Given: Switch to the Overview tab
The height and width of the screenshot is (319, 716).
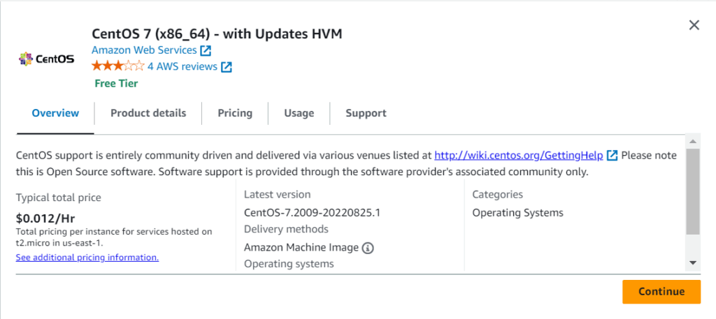Looking at the screenshot, I should (55, 113).
